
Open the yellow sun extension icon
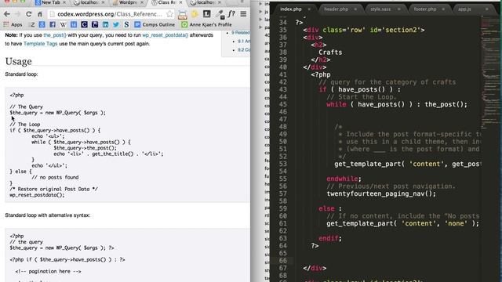coord(195,14)
